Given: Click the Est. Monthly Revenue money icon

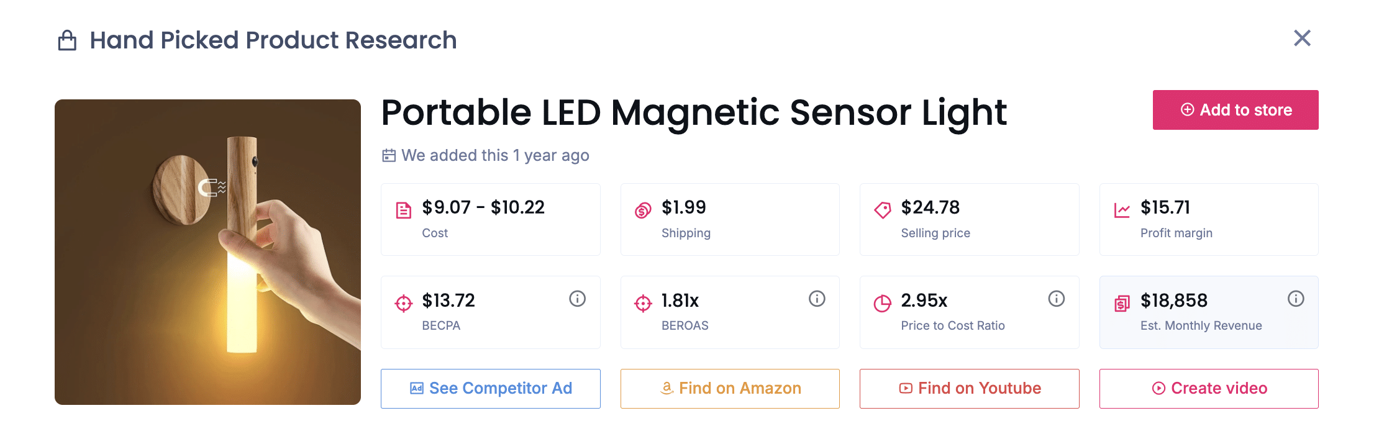Looking at the screenshot, I should tap(1122, 304).
